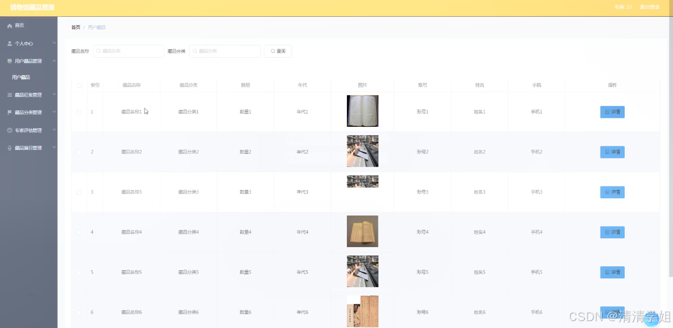Check the checkbox for row 藏品名称1
Screen dimensions: 673x328
click(79, 111)
